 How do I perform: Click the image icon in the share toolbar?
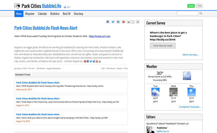[x=138, y=22]
